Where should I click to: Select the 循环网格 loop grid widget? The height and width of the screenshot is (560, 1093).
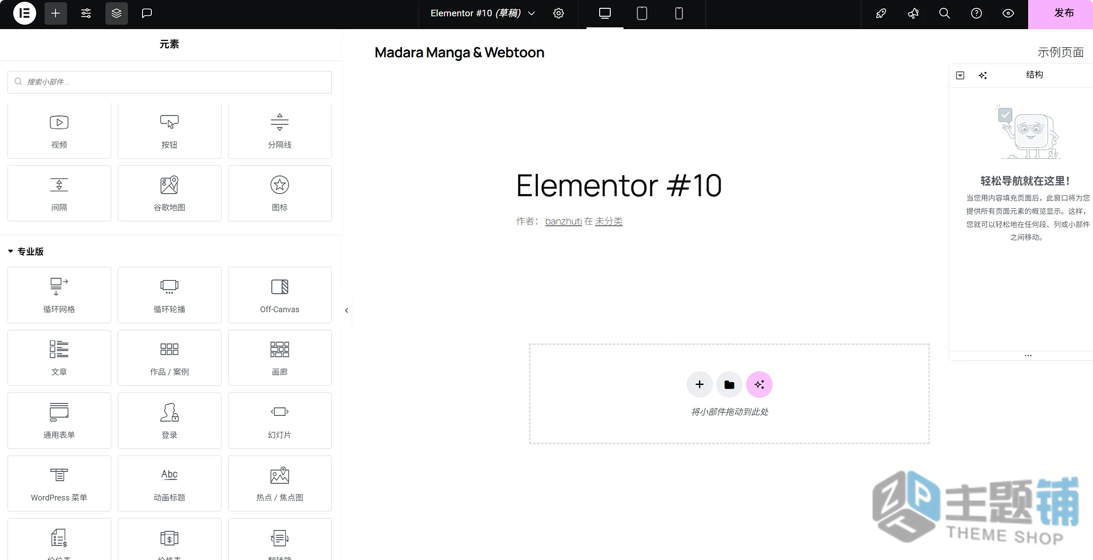[x=59, y=295]
